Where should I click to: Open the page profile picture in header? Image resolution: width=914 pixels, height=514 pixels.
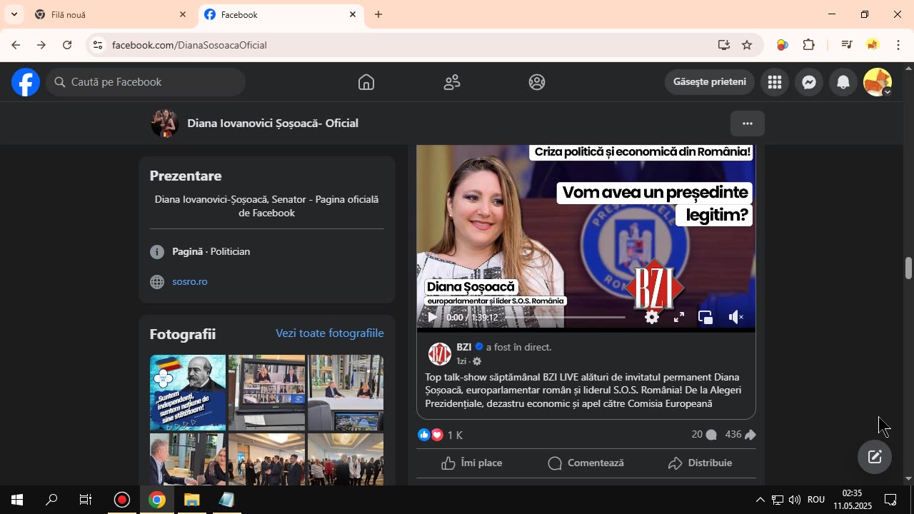[x=164, y=124]
